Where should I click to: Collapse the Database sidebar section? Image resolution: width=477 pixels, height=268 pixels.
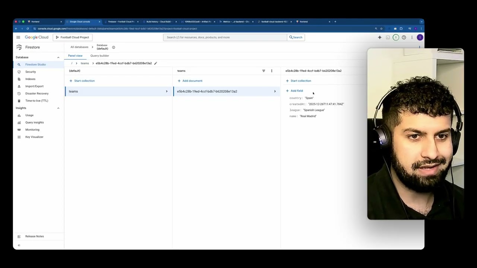pos(58,57)
